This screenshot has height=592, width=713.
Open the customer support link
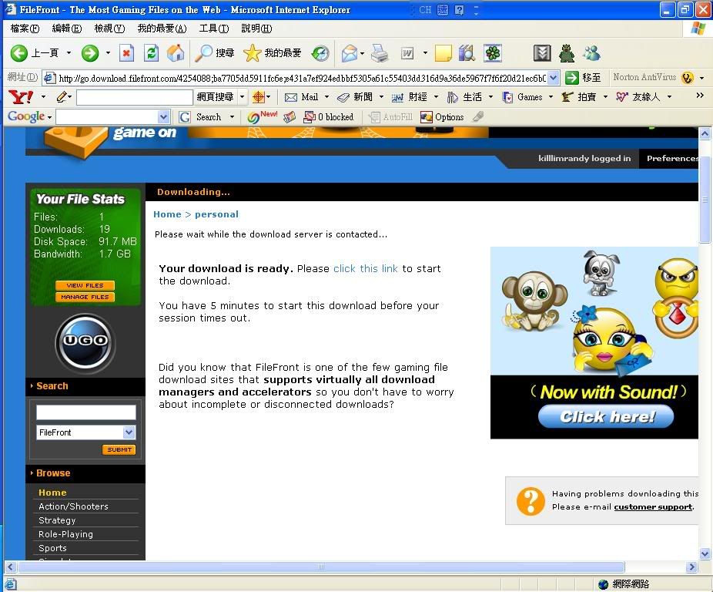pos(654,507)
